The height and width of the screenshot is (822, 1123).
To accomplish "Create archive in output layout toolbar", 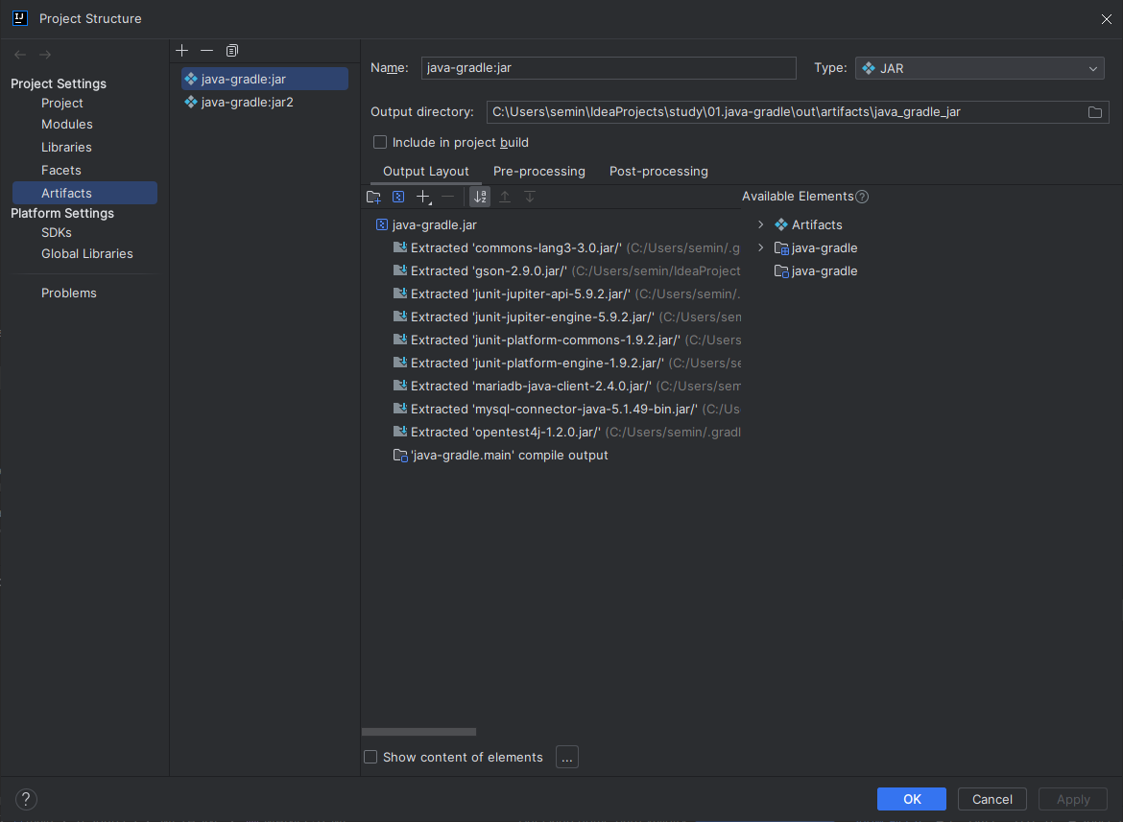I will pos(399,197).
